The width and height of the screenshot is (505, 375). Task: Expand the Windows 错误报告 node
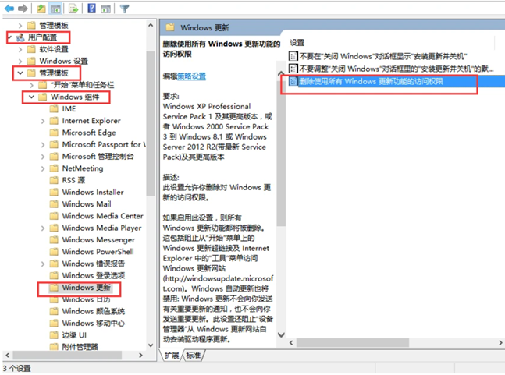(x=43, y=264)
